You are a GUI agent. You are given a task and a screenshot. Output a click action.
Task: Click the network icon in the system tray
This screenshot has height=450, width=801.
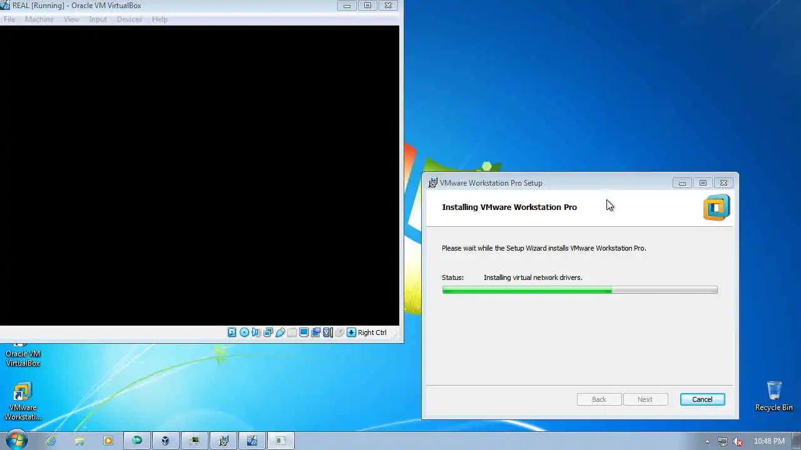coord(723,441)
